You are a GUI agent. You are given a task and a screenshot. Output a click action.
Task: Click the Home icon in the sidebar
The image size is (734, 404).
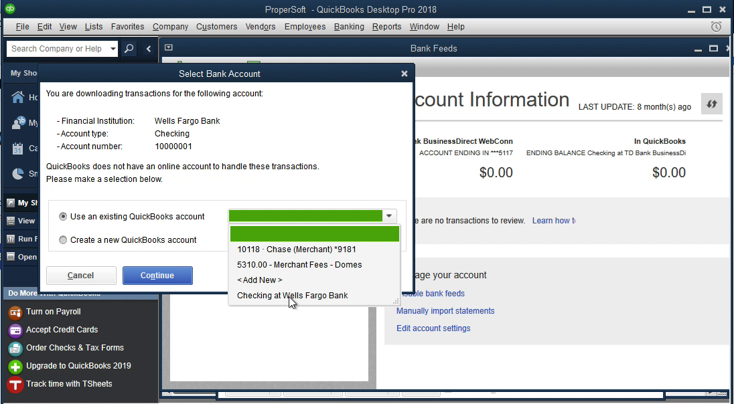(18, 97)
